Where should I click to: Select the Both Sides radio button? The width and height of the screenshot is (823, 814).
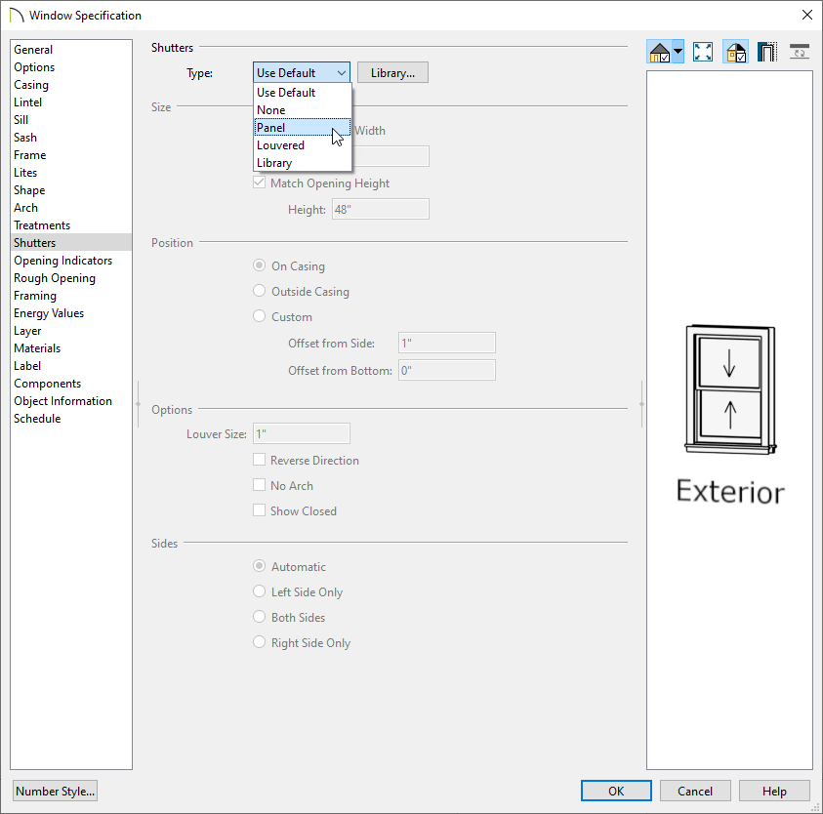pyautogui.click(x=259, y=617)
